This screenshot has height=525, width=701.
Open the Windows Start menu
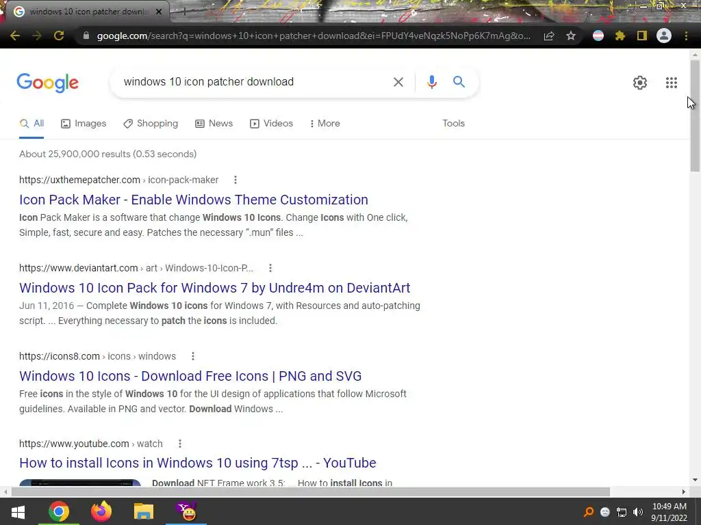click(18, 511)
